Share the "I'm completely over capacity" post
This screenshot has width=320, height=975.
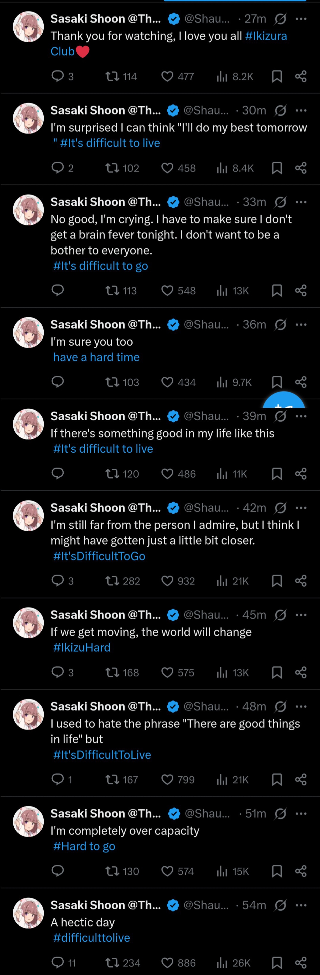[x=301, y=871]
